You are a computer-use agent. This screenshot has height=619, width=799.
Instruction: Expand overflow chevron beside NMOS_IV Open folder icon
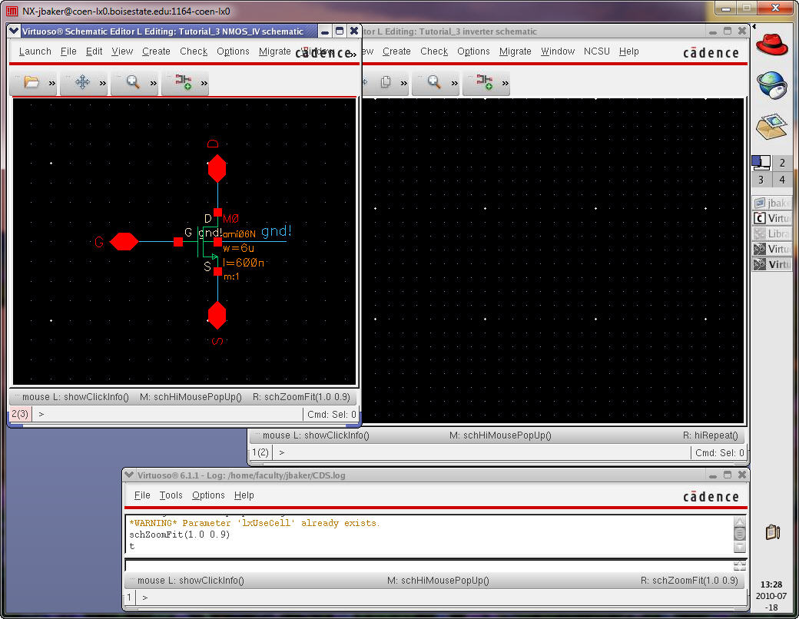(x=52, y=83)
